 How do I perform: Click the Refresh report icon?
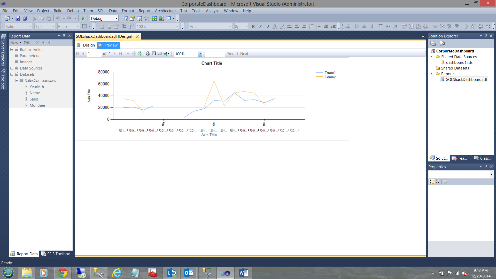(x=140, y=54)
